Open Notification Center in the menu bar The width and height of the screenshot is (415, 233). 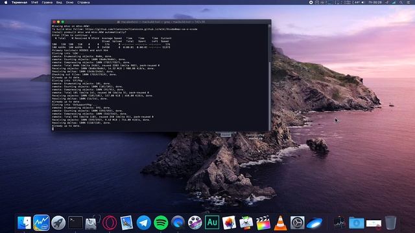pos(409,3)
